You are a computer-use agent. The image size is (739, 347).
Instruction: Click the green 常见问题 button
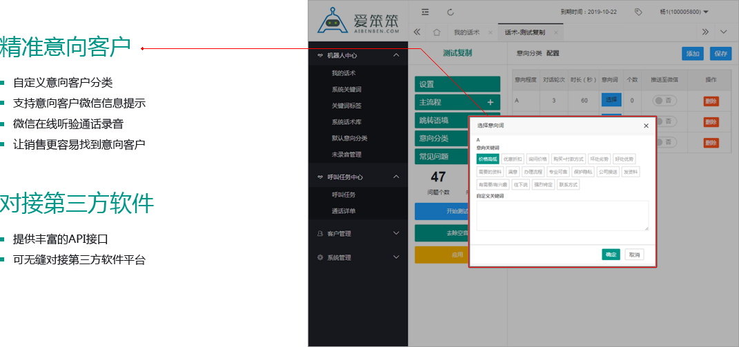pos(441,156)
